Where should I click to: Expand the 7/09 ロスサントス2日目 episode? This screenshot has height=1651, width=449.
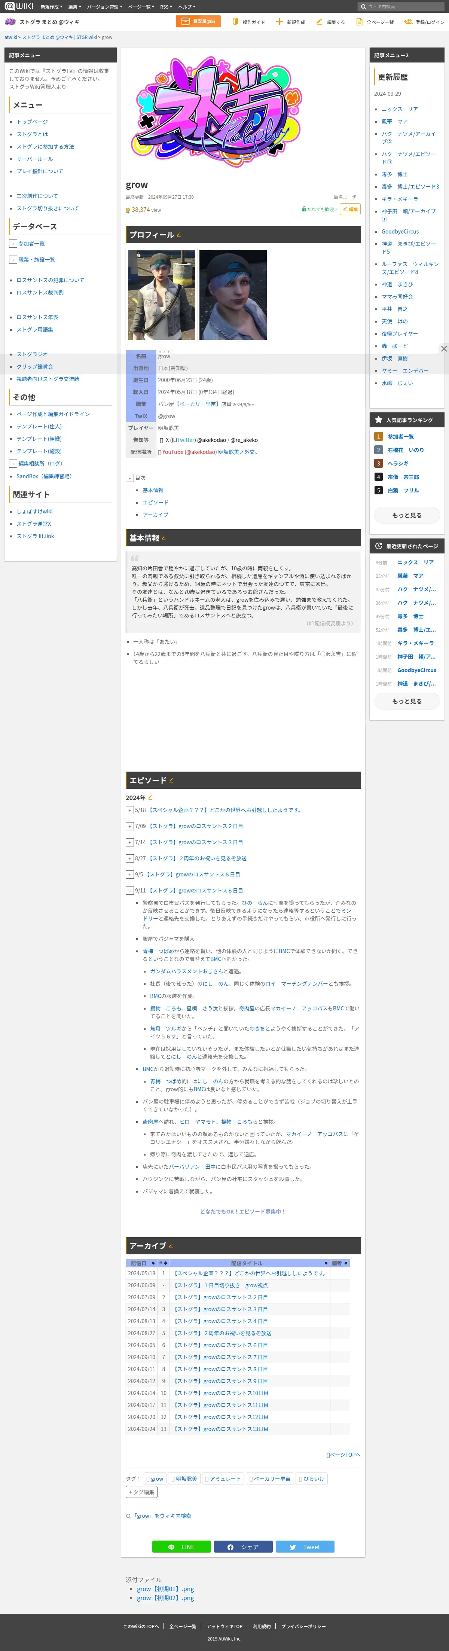pos(129,826)
